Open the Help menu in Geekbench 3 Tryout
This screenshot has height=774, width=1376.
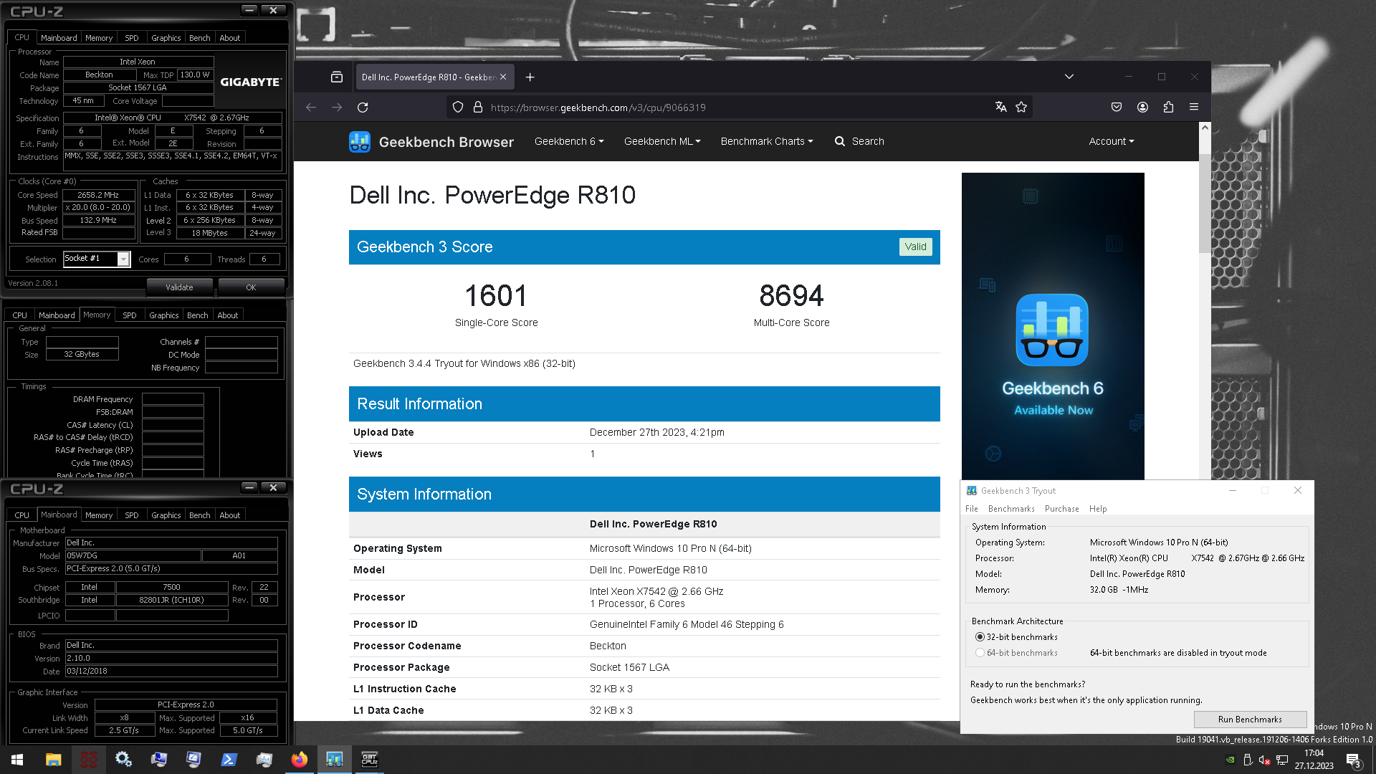[x=1098, y=509]
